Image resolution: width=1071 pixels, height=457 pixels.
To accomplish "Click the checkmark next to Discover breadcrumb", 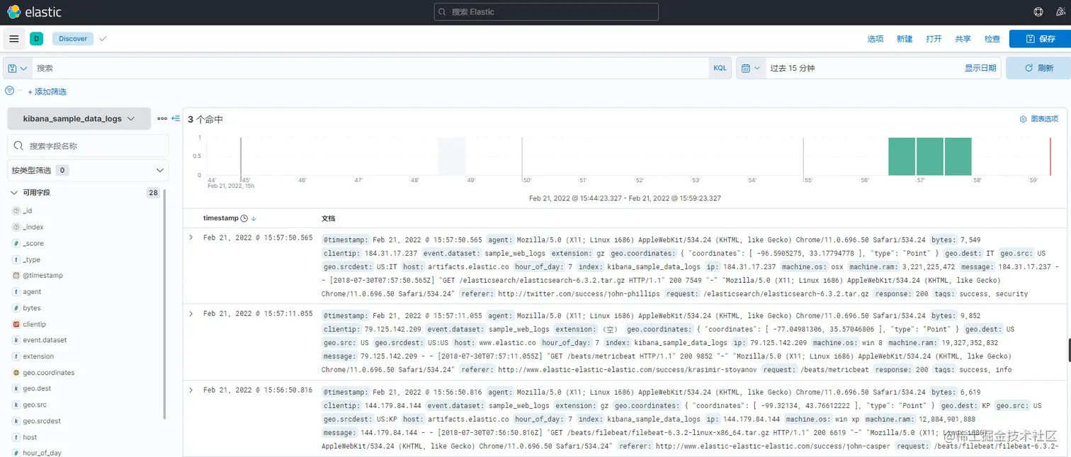I will coord(103,39).
